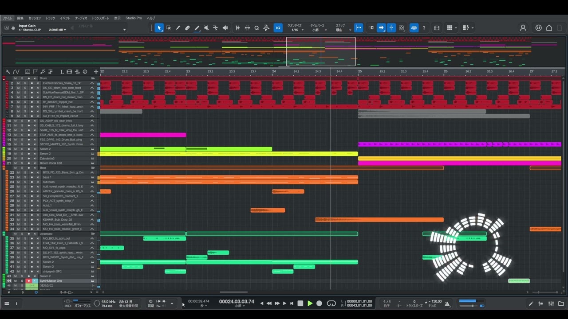The image size is (568, 319).
Task: Open the snap 順応 dropdown
Action: tap(342, 30)
